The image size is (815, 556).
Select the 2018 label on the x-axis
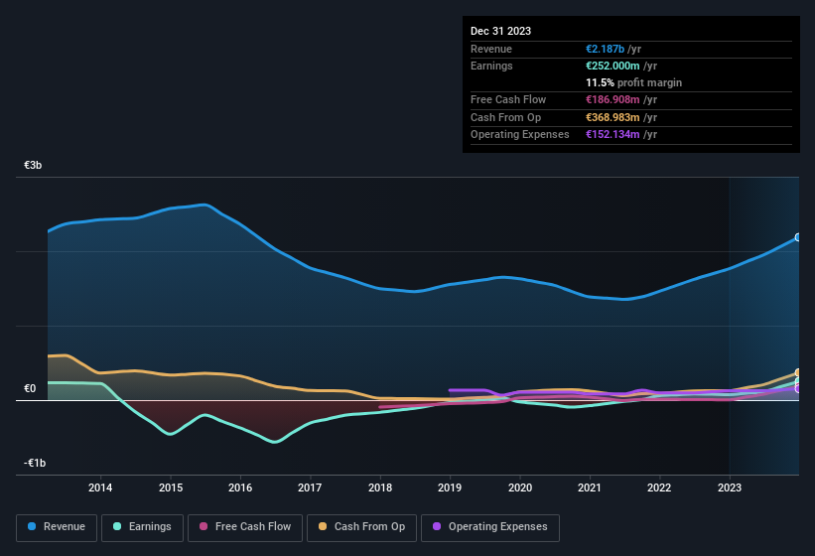coord(379,487)
